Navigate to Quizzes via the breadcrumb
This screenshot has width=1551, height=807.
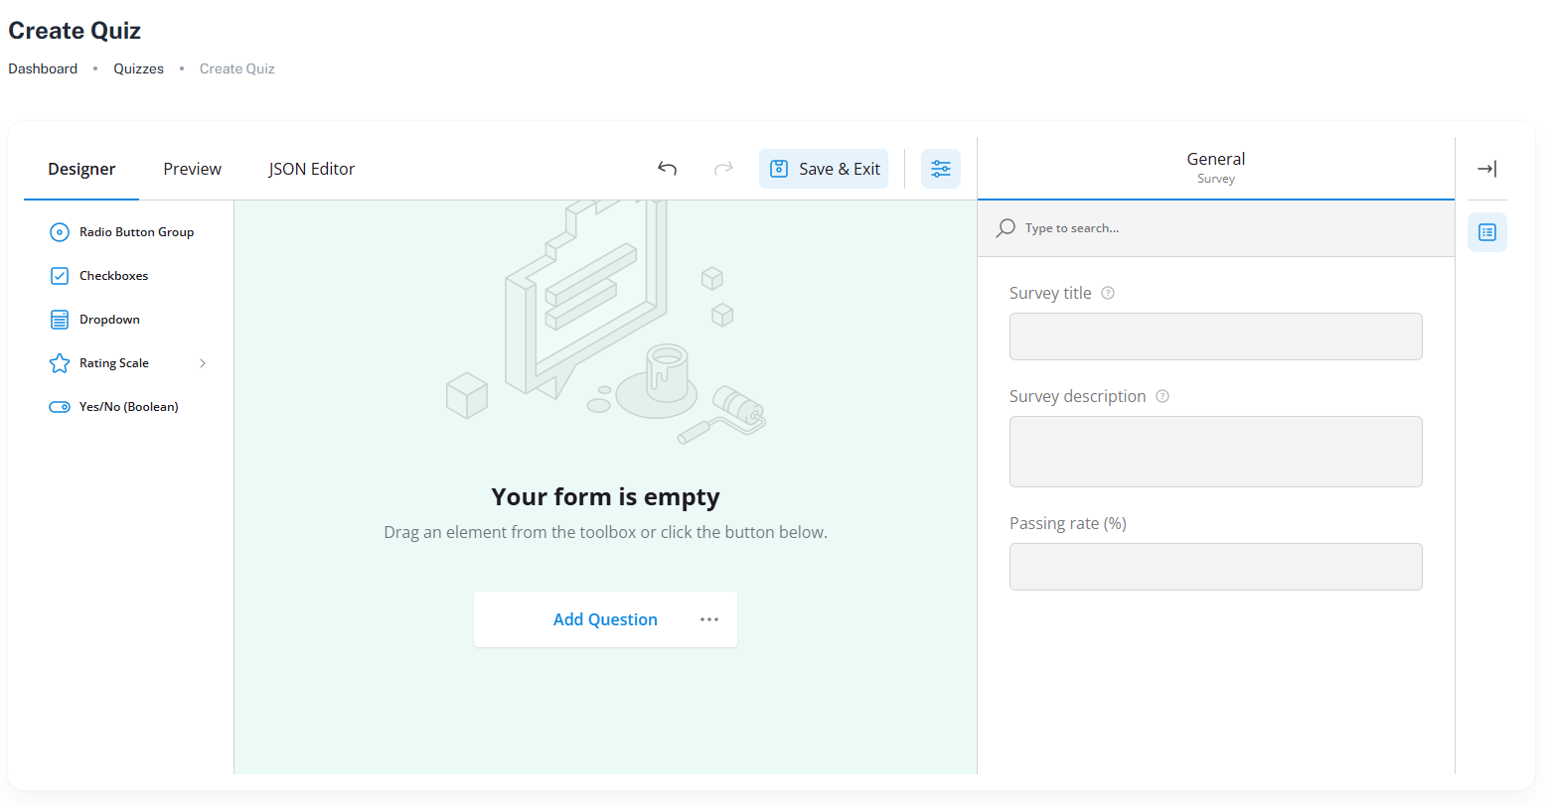pyautogui.click(x=138, y=67)
